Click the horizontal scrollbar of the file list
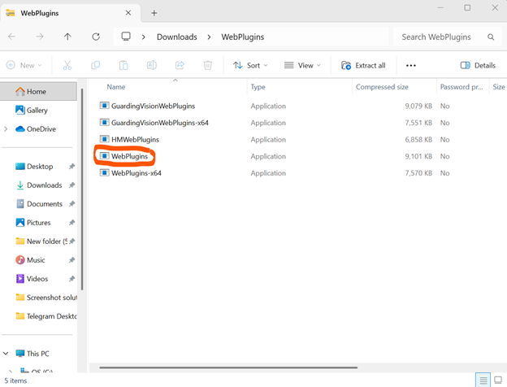507x387 pixels. [x=228, y=367]
